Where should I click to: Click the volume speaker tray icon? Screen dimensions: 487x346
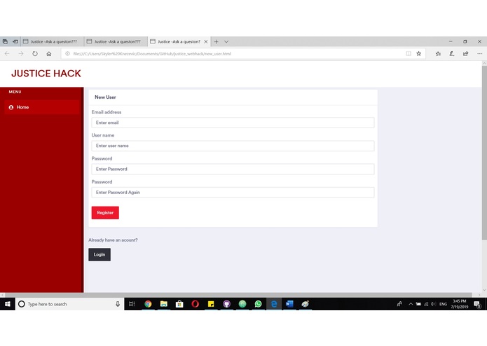coord(434,304)
